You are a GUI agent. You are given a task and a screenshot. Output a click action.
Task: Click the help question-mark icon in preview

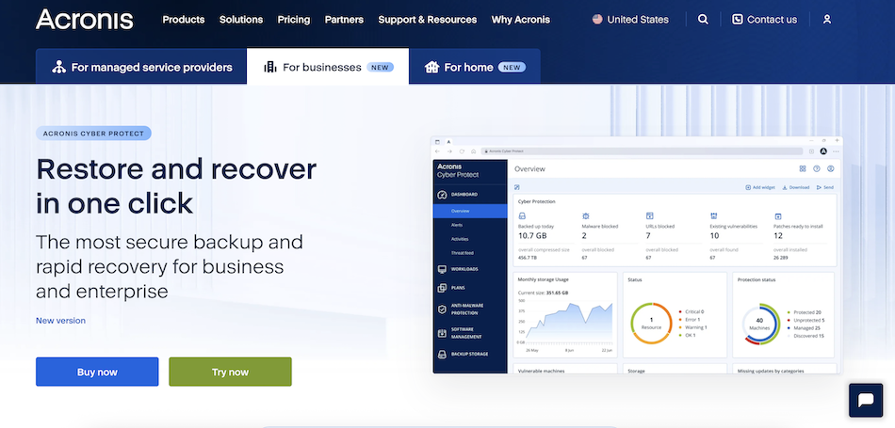coord(816,168)
